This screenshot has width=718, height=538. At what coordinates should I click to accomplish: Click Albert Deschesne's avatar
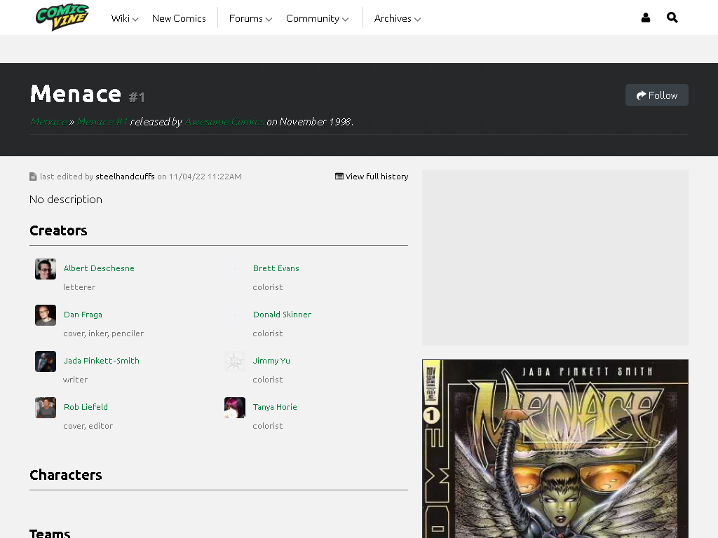click(46, 269)
